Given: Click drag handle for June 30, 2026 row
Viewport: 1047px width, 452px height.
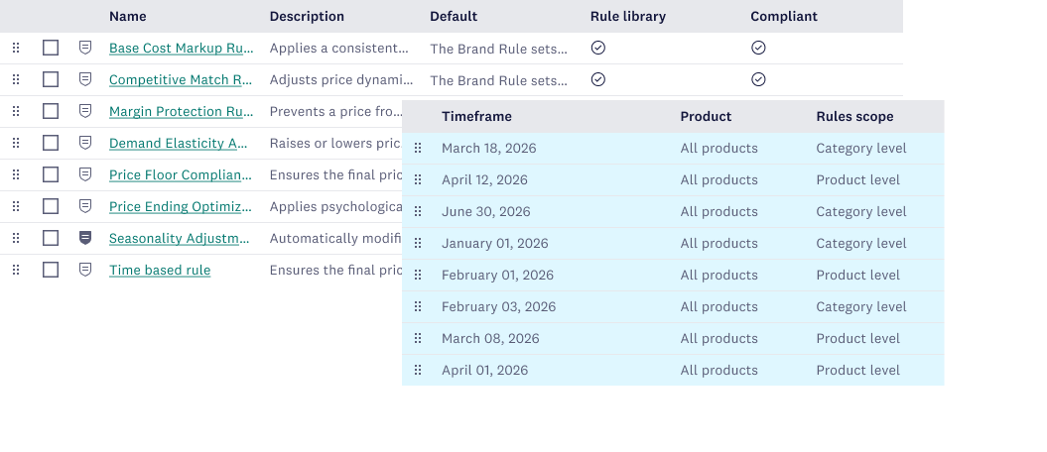Looking at the screenshot, I should (418, 211).
